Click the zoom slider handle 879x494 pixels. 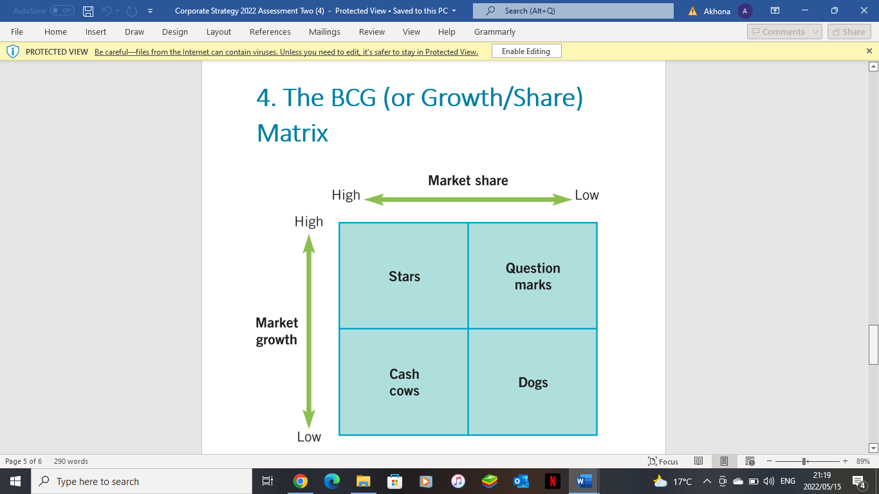[804, 461]
